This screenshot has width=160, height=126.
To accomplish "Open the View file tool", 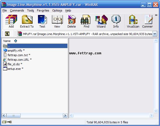I will point(57,21).
